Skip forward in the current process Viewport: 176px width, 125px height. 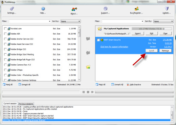pyautogui.click(x=92, y=92)
